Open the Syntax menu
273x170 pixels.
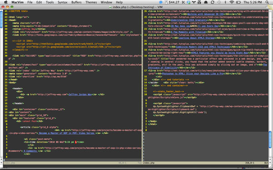(x=62, y=2)
